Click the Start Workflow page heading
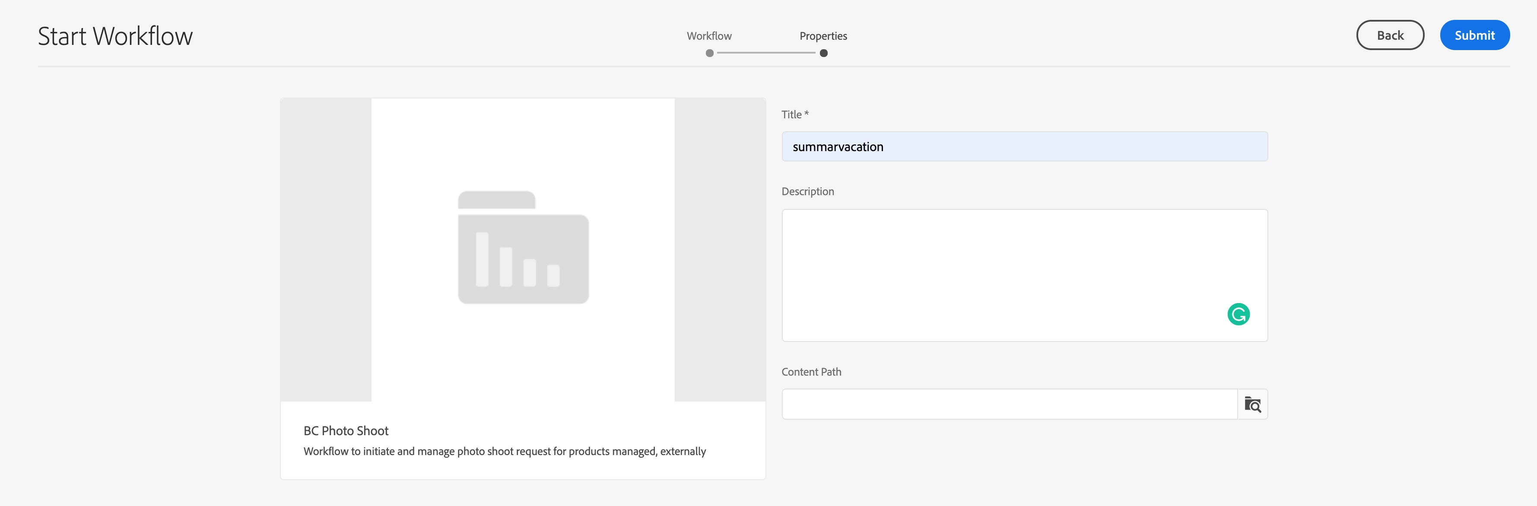The image size is (1537, 506). (x=115, y=36)
